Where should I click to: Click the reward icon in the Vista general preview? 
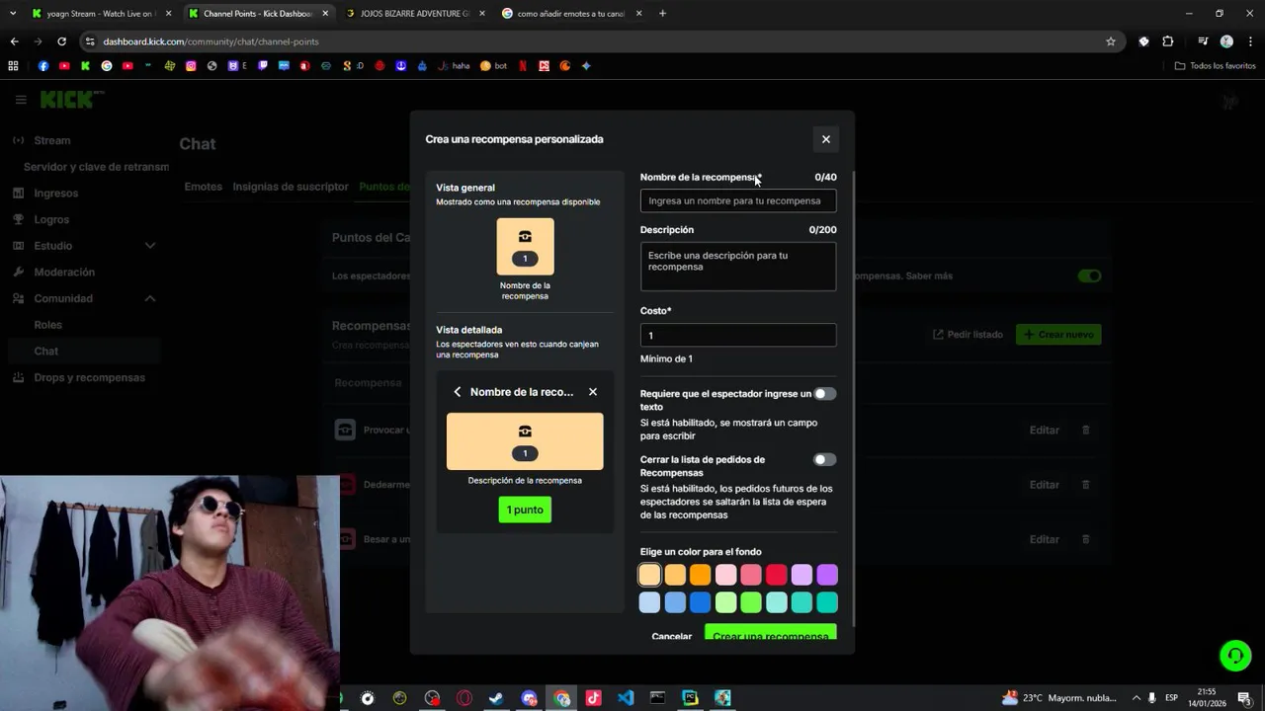(525, 237)
